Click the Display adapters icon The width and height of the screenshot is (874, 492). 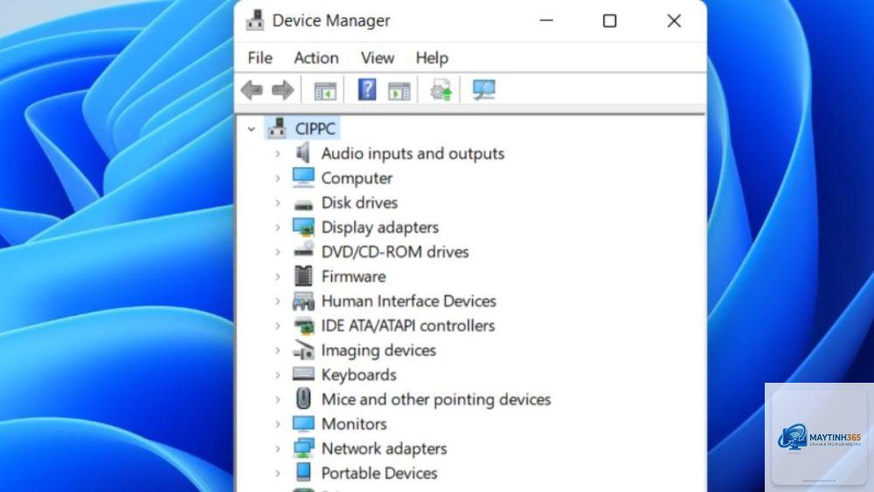(x=303, y=227)
